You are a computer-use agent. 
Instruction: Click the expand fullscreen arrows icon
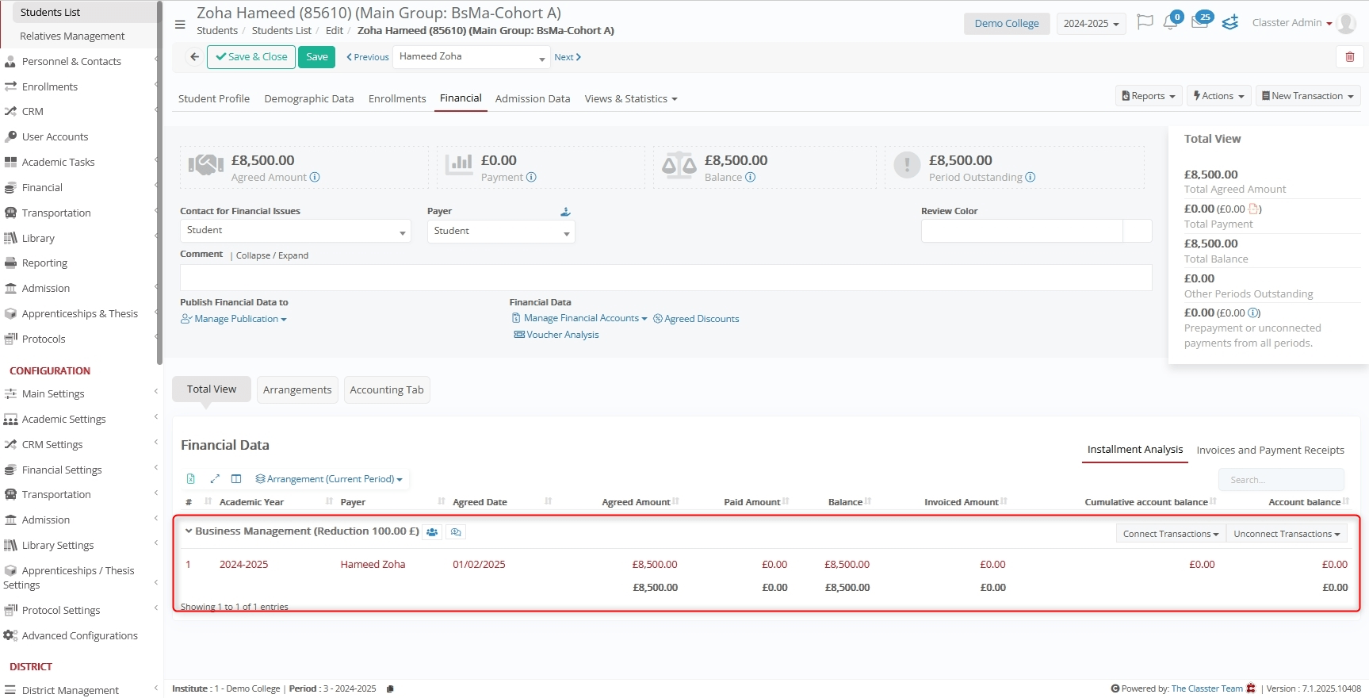click(214, 479)
